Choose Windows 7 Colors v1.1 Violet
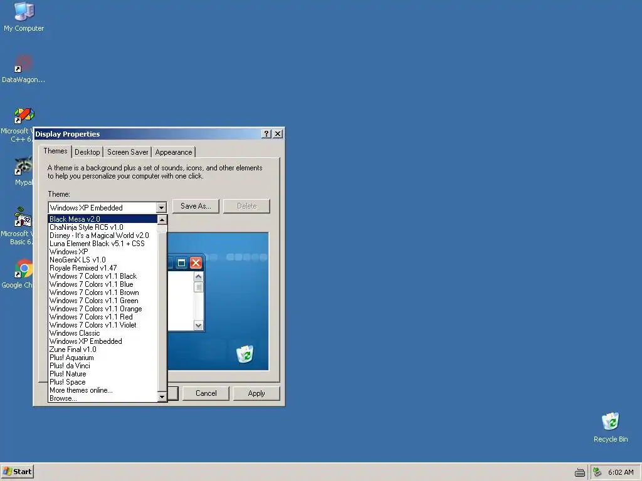This screenshot has width=642, height=481. point(102,325)
